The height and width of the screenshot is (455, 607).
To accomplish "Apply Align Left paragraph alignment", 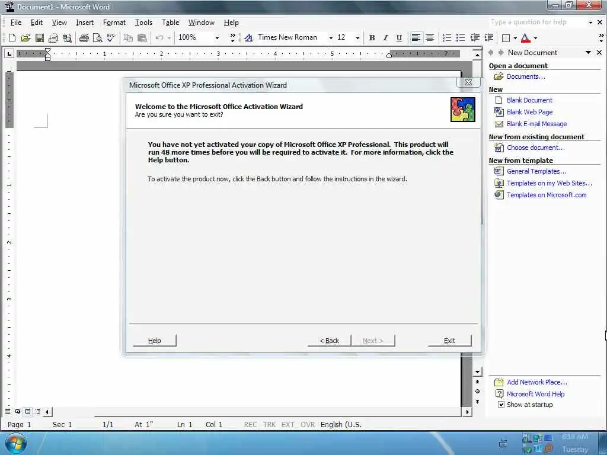I will pos(416,37).
